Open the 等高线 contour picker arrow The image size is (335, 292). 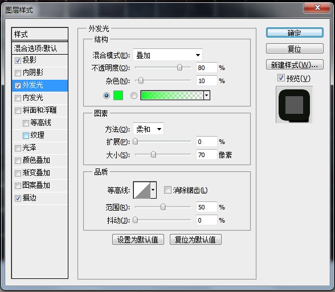[153, 190]
